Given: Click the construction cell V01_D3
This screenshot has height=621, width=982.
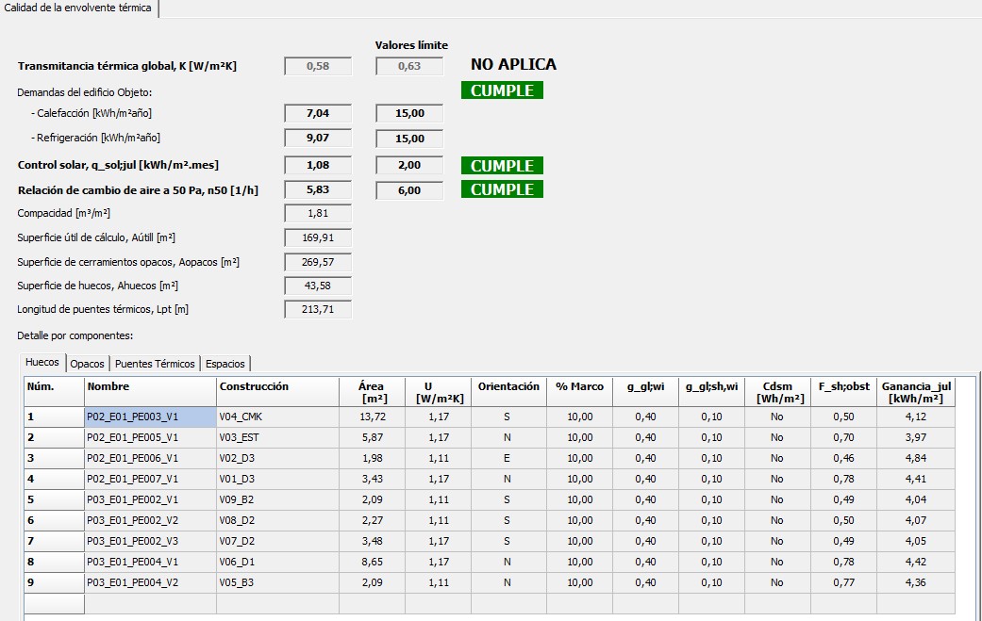Looking at the screenshot, I should coord(277,479).
